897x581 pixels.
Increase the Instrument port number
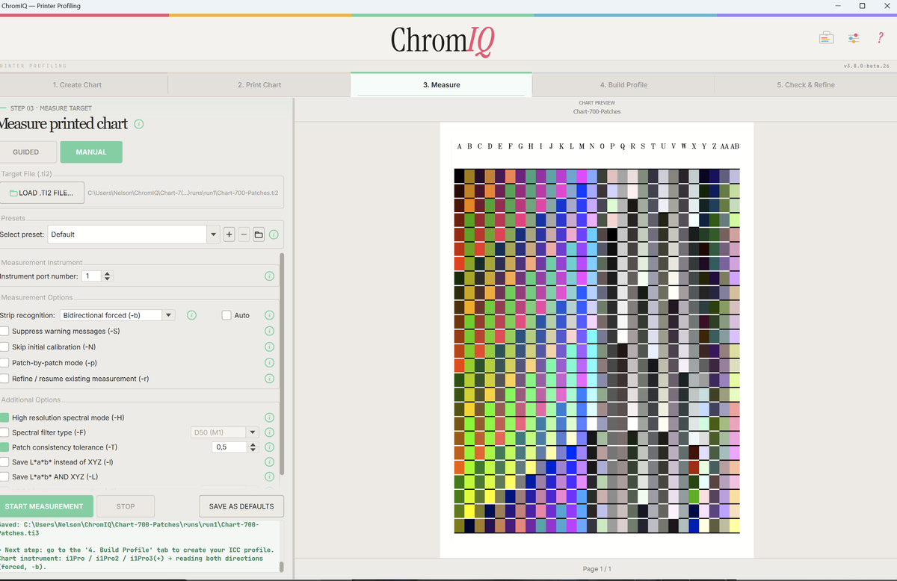tap(108, 274)
